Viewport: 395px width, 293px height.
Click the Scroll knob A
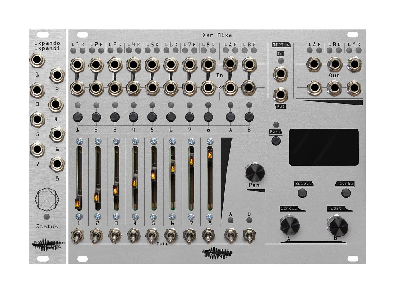tap(290, 225)
